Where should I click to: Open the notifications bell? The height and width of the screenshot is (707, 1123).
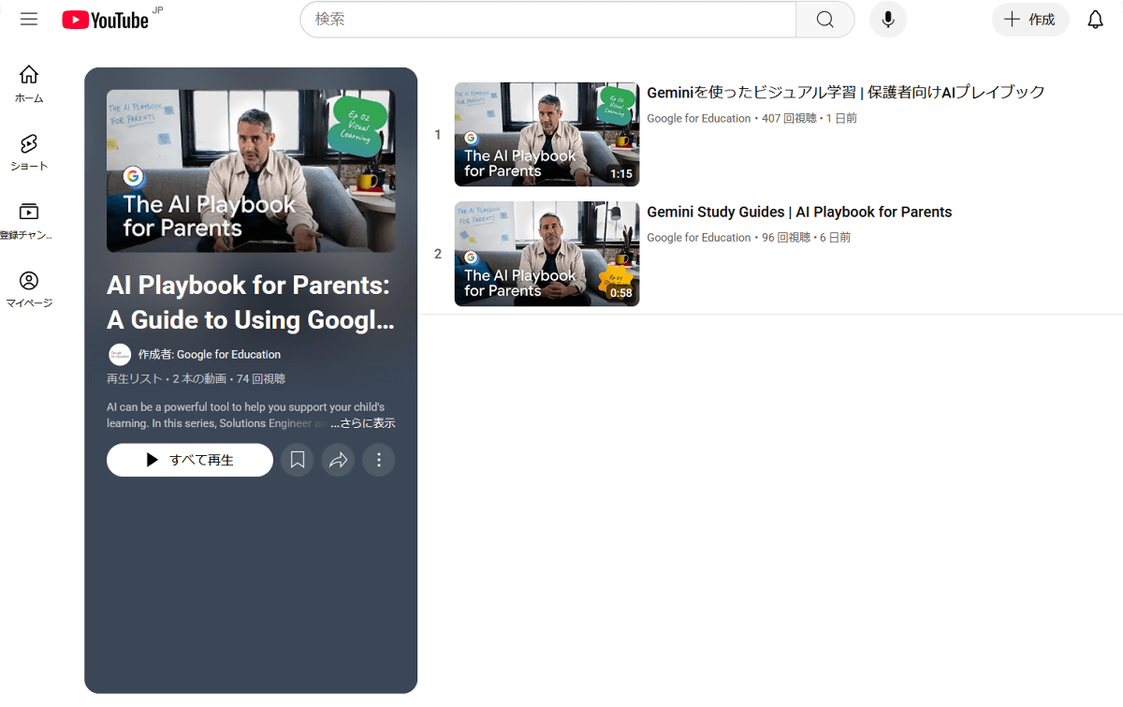click(x=1095, y=20)
